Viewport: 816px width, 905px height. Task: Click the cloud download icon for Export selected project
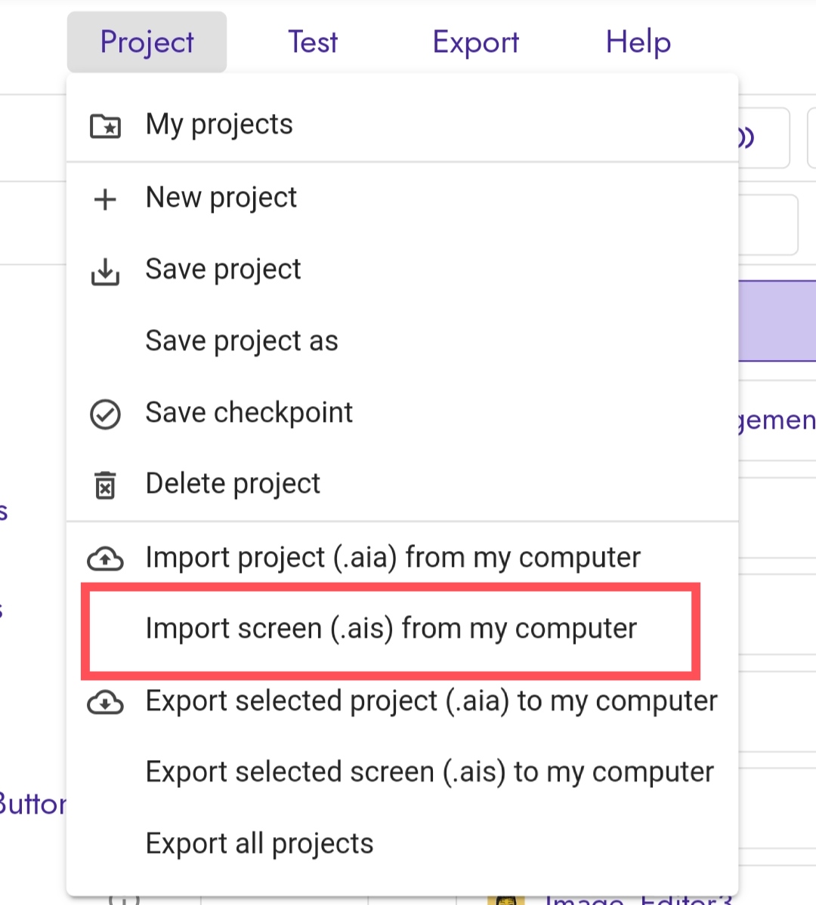point(105,702)
